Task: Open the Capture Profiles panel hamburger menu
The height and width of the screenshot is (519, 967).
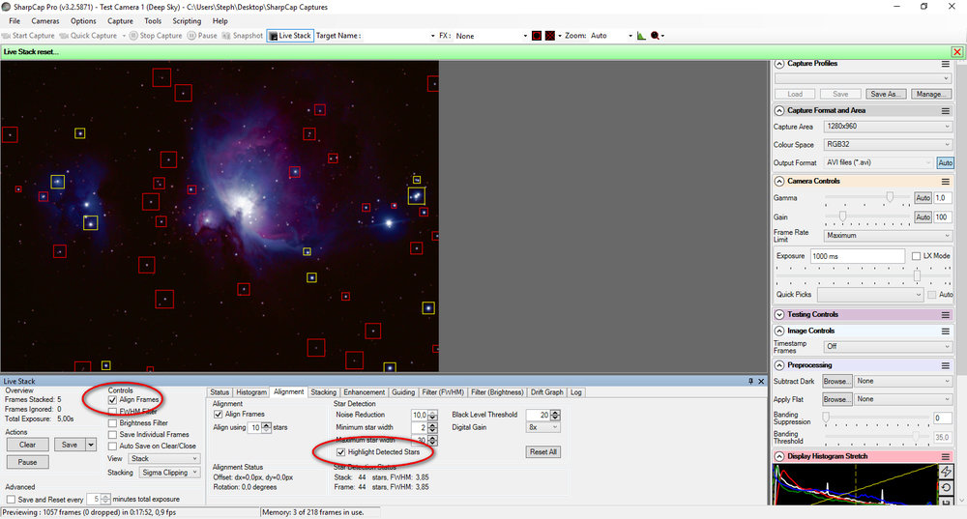Action: (946, 64)
